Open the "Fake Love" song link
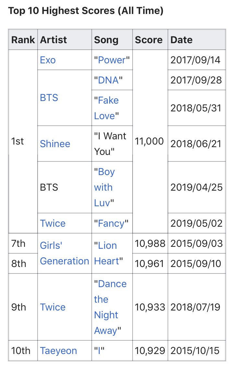Screen dimensions: 235x367 (x=106, y=108)
